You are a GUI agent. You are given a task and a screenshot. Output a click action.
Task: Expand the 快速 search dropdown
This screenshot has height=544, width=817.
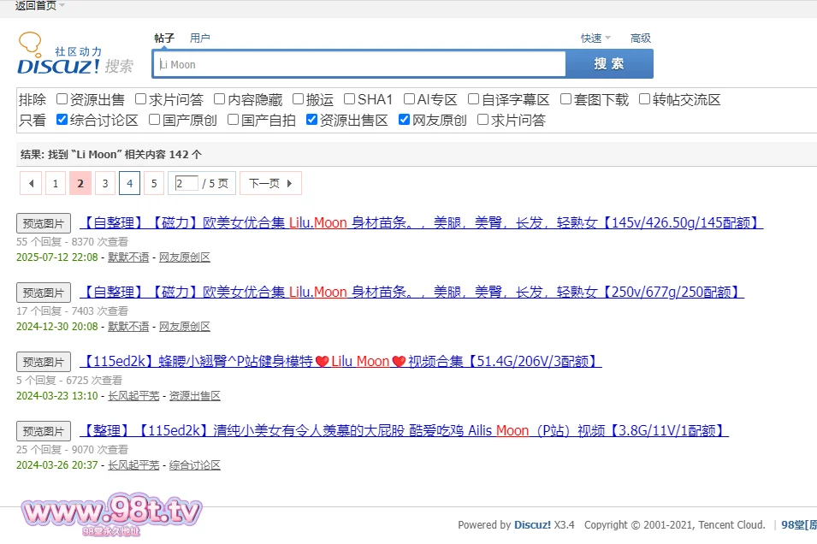pyautogui.click(x=595, y=38)
